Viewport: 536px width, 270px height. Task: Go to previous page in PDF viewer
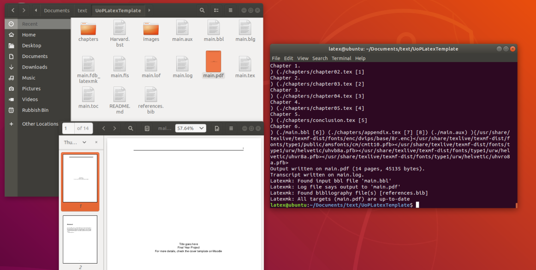[104, 128]
